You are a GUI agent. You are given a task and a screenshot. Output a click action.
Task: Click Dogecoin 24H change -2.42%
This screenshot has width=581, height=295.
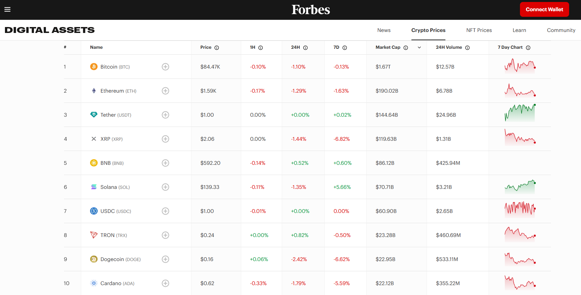pyautogui.click(x=299, y=259)
